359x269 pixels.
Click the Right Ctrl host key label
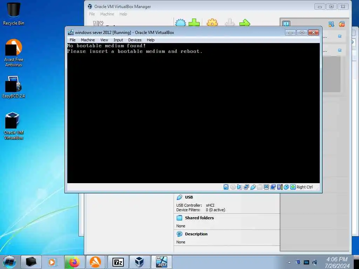point(305,187)
